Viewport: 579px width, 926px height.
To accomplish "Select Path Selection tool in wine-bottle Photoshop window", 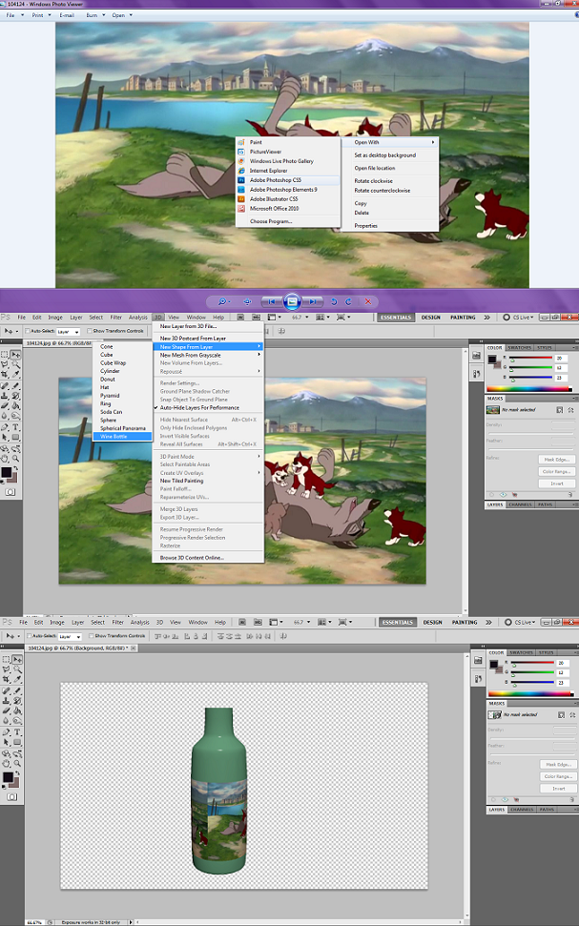I will click(6, 742).
